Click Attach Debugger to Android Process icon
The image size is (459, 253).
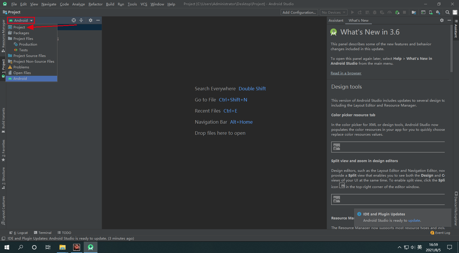[397, 12]
